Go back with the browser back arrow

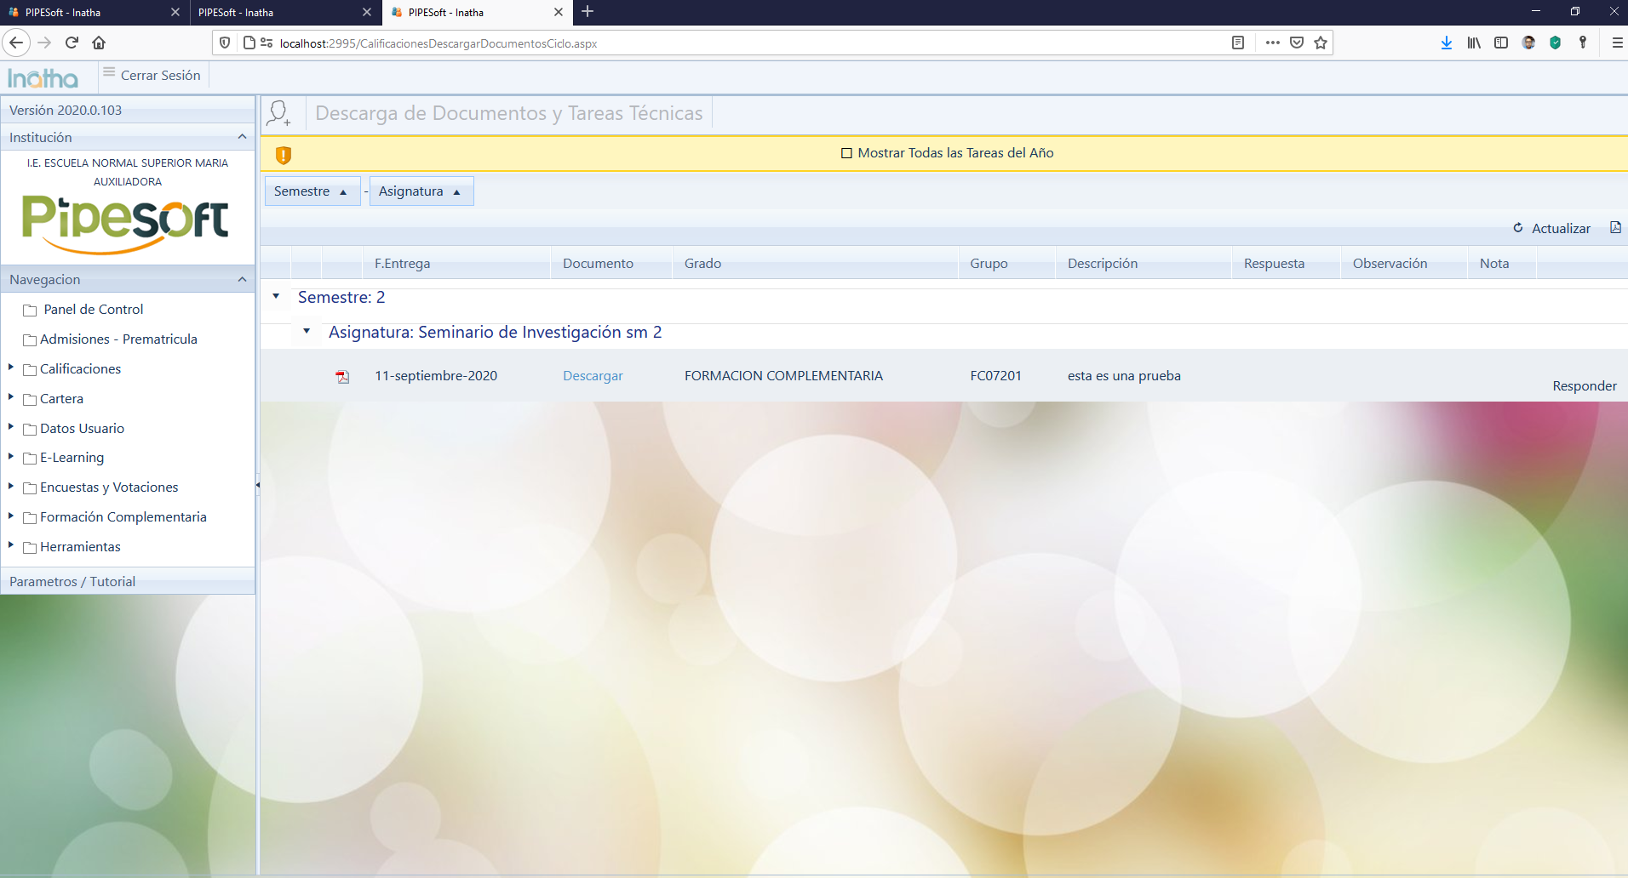click(16, 43)
